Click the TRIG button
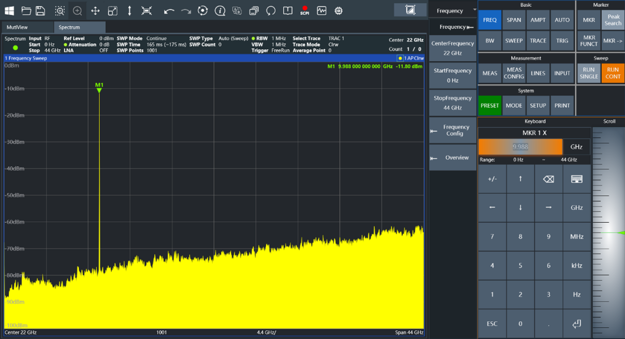The height and width of the screenshot is (339, 625). pyautogui.click(x=562, y=41)
